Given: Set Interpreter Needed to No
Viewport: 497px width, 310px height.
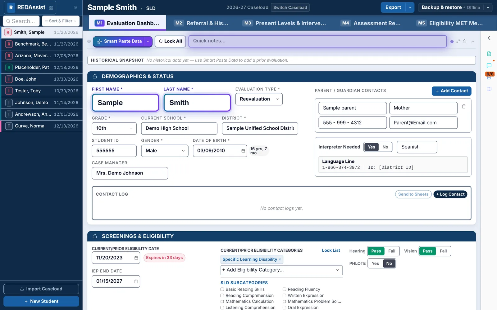Looking at the screenshot, I should click(x=385, y=147).
